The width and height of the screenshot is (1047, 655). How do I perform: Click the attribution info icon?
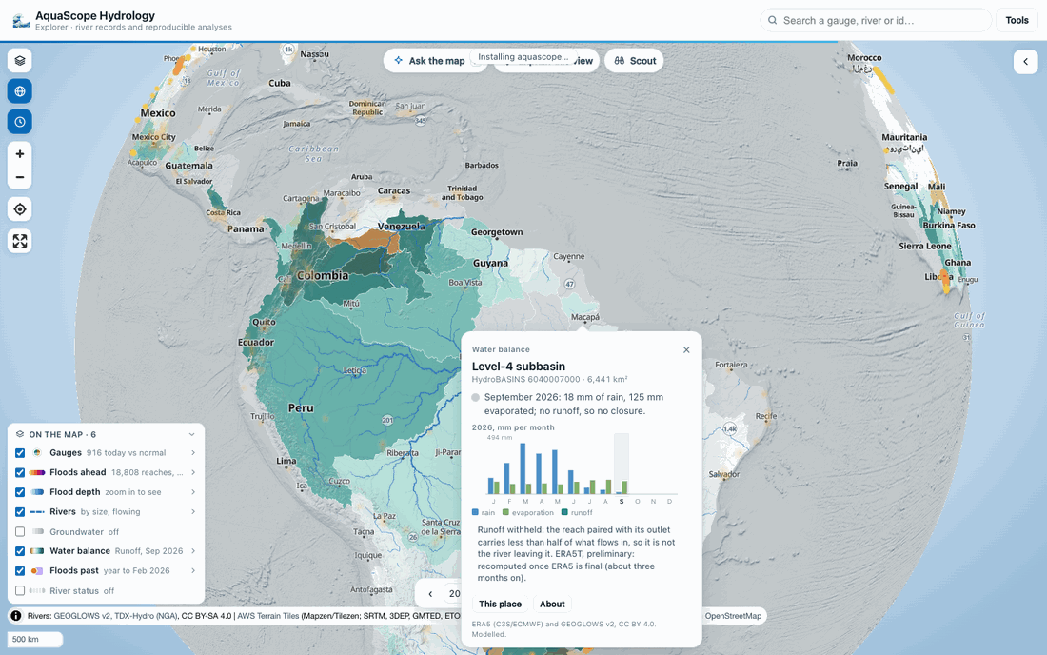coord(16,616)
